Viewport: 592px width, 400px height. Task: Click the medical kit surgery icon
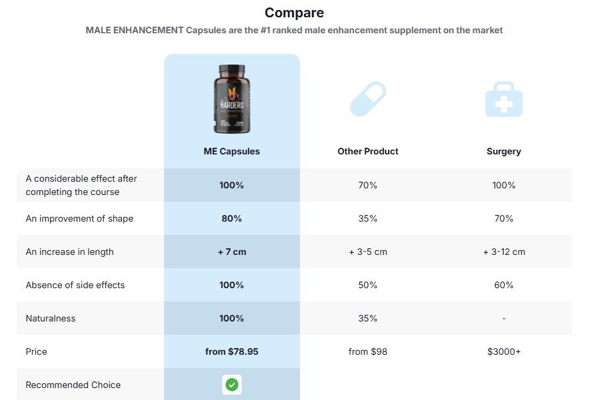click(x=503, y=99)
